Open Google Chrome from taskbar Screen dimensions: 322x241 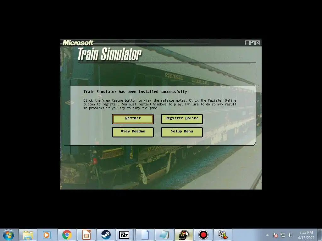tap(67, 235)
